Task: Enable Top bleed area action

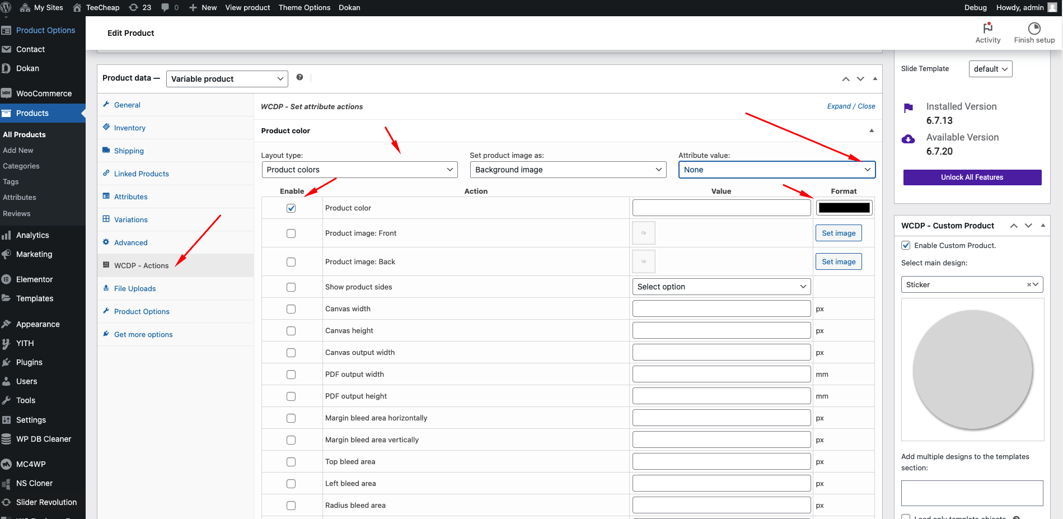Action: pyautogui.click(x=291, y=462)
